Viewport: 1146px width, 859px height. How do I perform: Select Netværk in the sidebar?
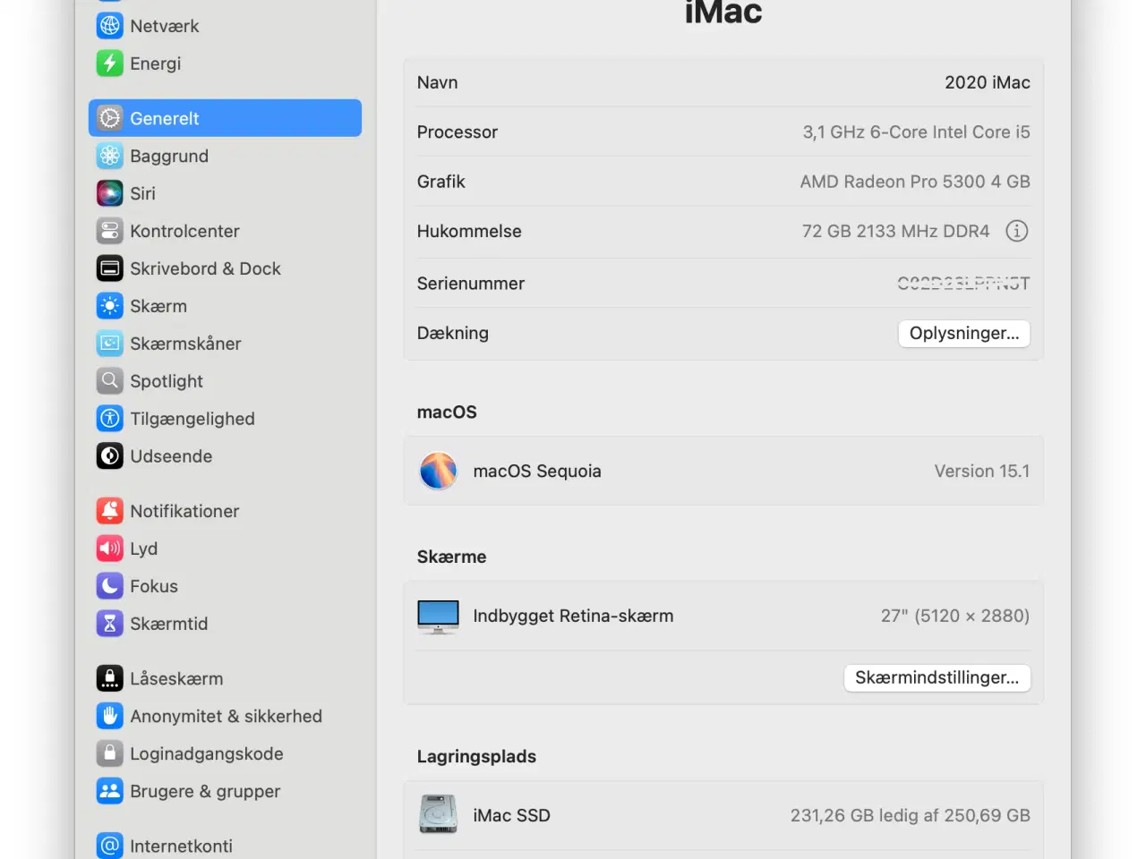pos(165,26)
